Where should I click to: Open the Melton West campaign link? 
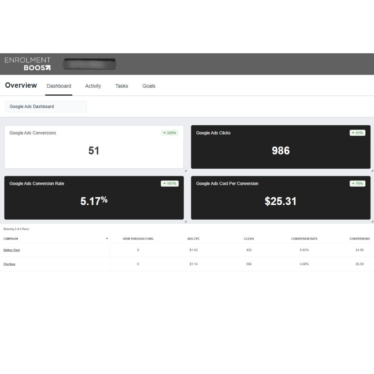(x=11, y=250)
